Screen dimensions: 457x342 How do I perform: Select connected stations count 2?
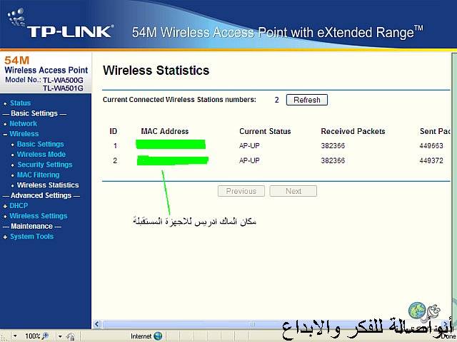point(276,100)
